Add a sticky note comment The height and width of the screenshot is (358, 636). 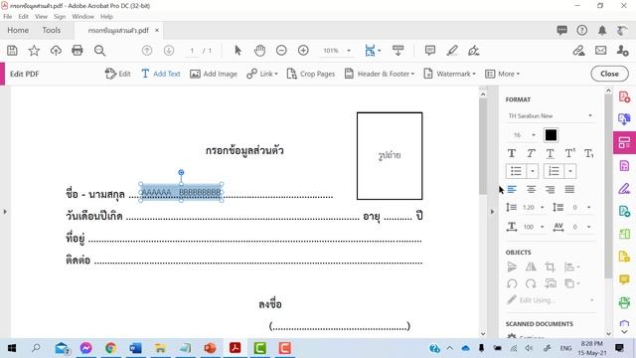[x=430, y=51]
